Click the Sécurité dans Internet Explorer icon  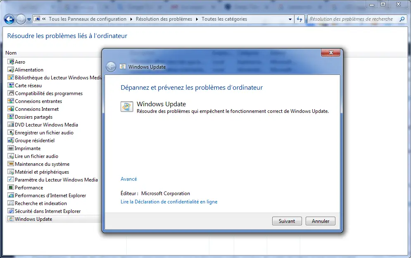click(x=11, y=211)
